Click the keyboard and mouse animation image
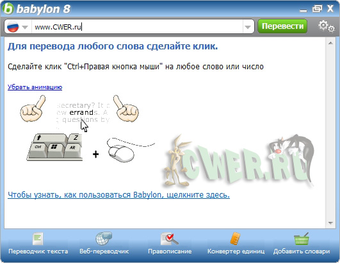340x263 pixels. pyautogui.click(x=88, y=128)
